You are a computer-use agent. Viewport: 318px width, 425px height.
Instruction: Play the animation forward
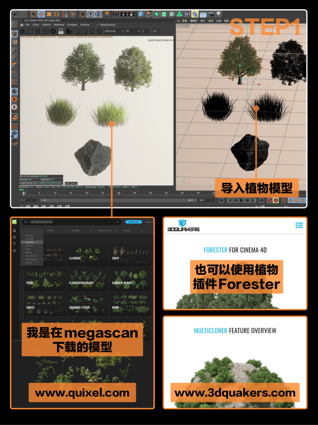(242, 200)
